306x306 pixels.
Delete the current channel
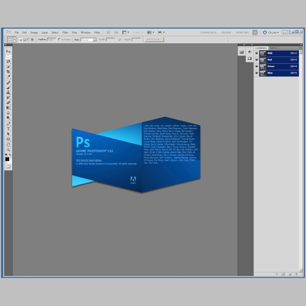click(x=296, y=274)
